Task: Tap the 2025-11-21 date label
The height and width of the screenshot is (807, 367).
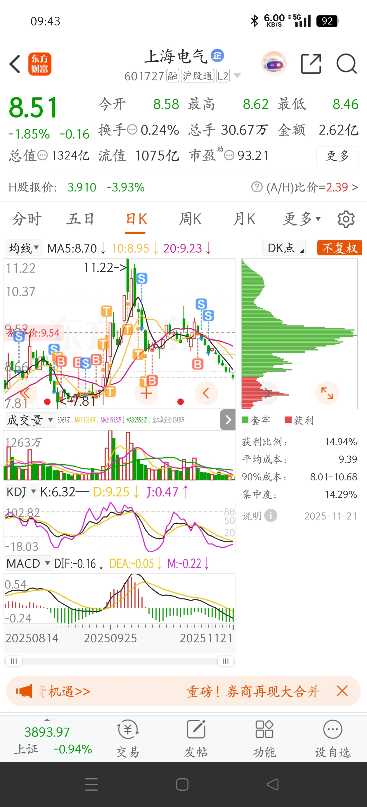Action: [331, 516]
